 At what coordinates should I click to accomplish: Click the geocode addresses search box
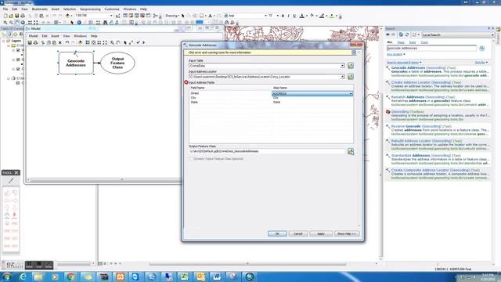point(431,49)
